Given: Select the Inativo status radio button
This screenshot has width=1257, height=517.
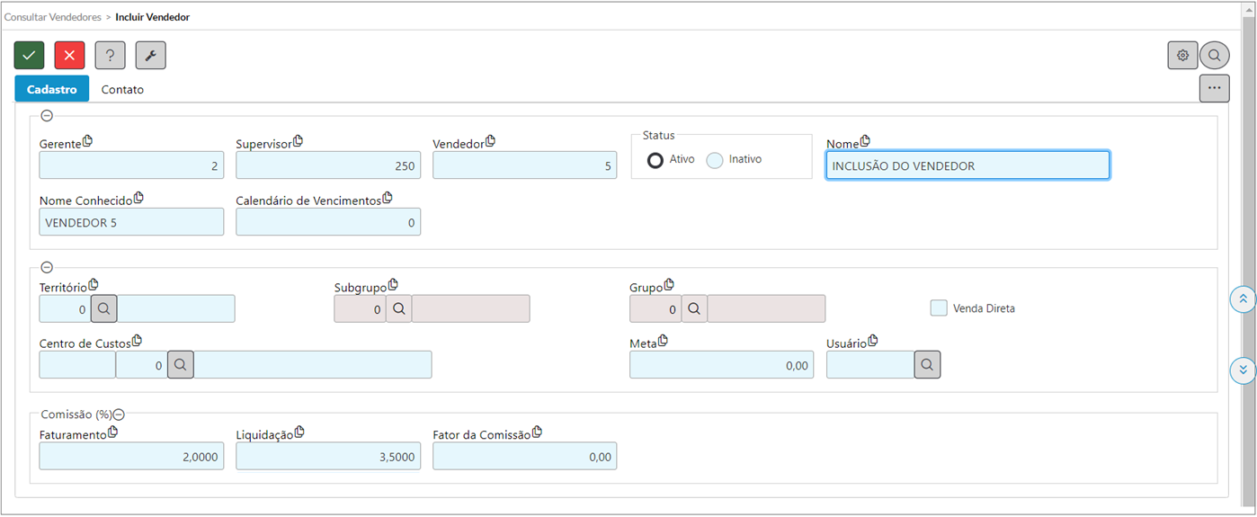Looking at the screenshot, I should pyautogui.click(x=715, y=160).
